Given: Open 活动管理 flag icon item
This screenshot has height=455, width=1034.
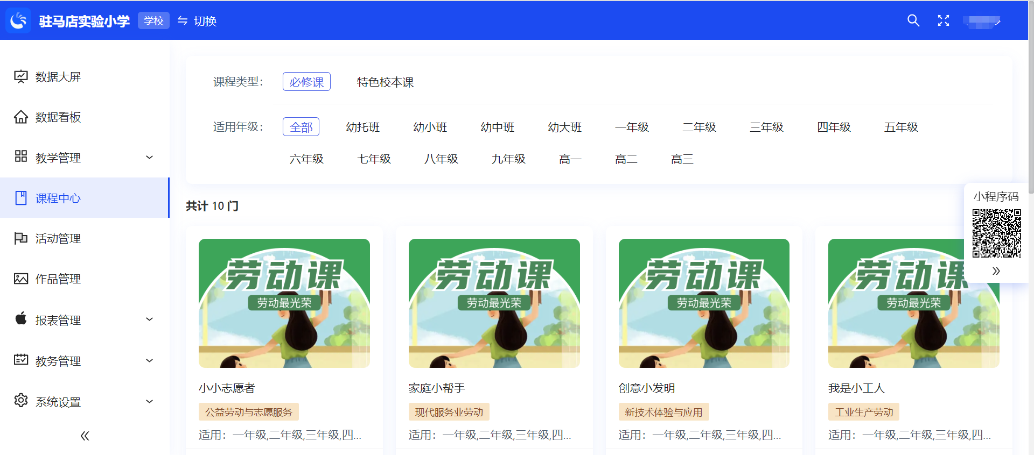Looking at the screenshot, I should 58,239.
